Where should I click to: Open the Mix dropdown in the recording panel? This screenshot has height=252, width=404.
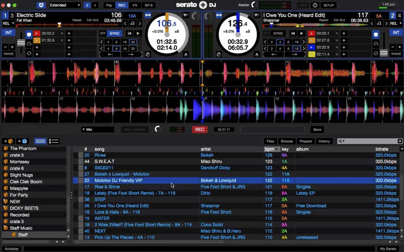tap(97, 129)
